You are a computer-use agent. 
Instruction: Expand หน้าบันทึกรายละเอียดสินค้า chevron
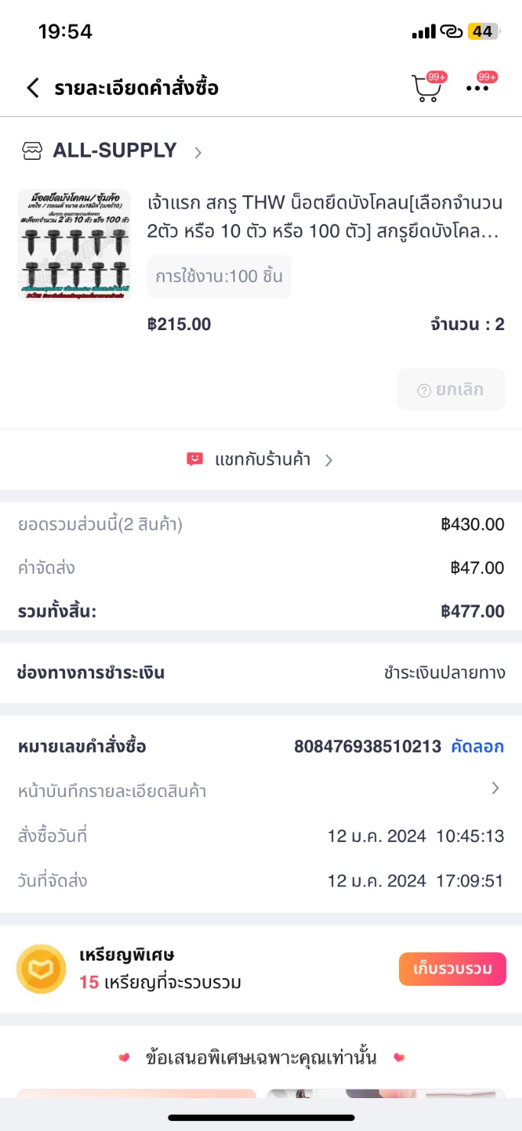495,789
